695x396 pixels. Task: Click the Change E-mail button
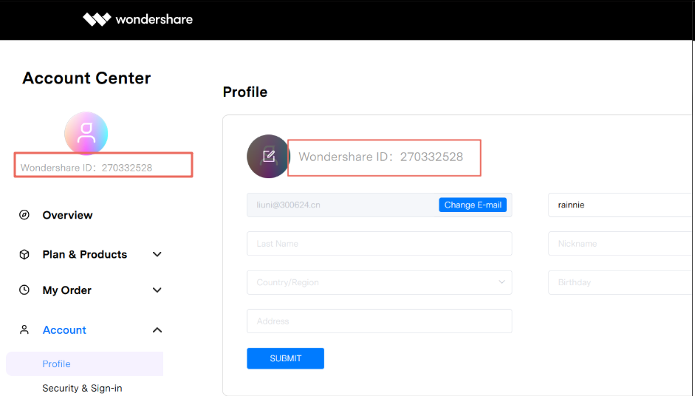coord(473,205)
